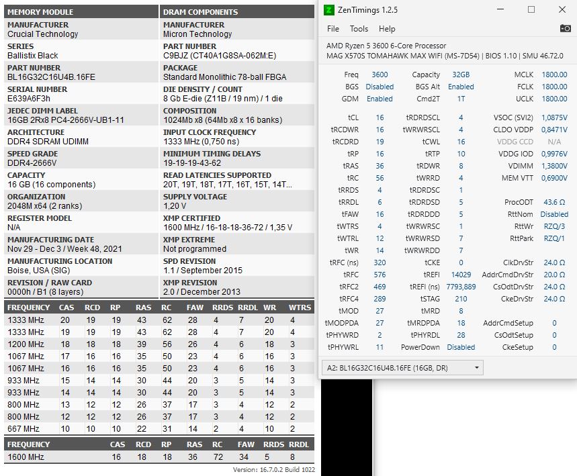
Task: Click the Capacity value 32GB
Action: pyautogui.click(x=461, y=75)
